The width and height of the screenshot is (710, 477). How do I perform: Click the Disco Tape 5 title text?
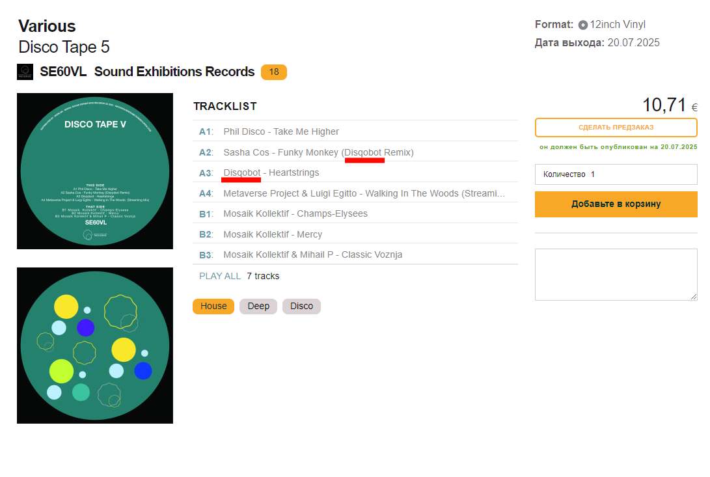[64, 47]
